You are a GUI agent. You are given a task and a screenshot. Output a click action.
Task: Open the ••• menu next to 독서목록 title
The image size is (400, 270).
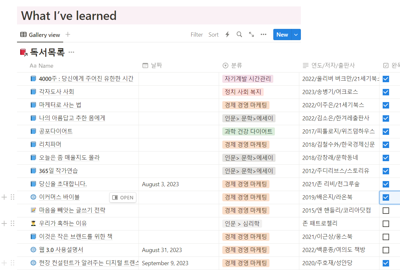point(71,52)
